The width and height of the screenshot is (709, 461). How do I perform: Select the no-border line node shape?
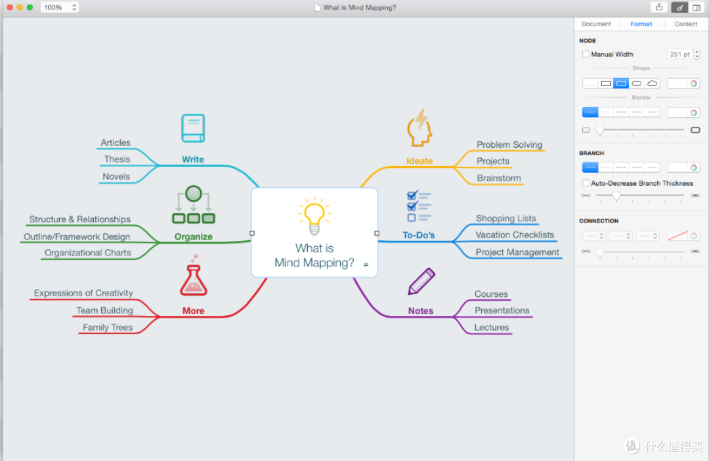(590, 83)
